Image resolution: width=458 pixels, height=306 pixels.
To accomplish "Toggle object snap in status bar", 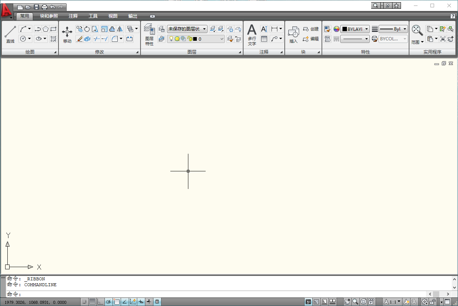I will pyautogui.click(x=117, y=302).
